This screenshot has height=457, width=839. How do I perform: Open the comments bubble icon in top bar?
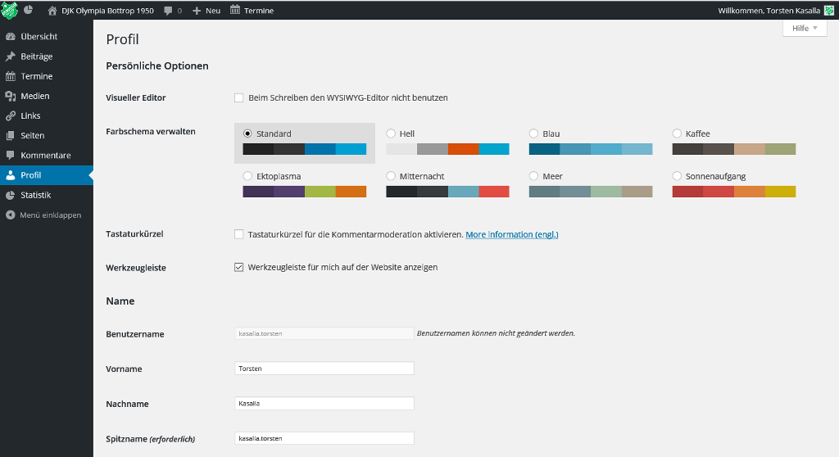click(x=168, y=11)
